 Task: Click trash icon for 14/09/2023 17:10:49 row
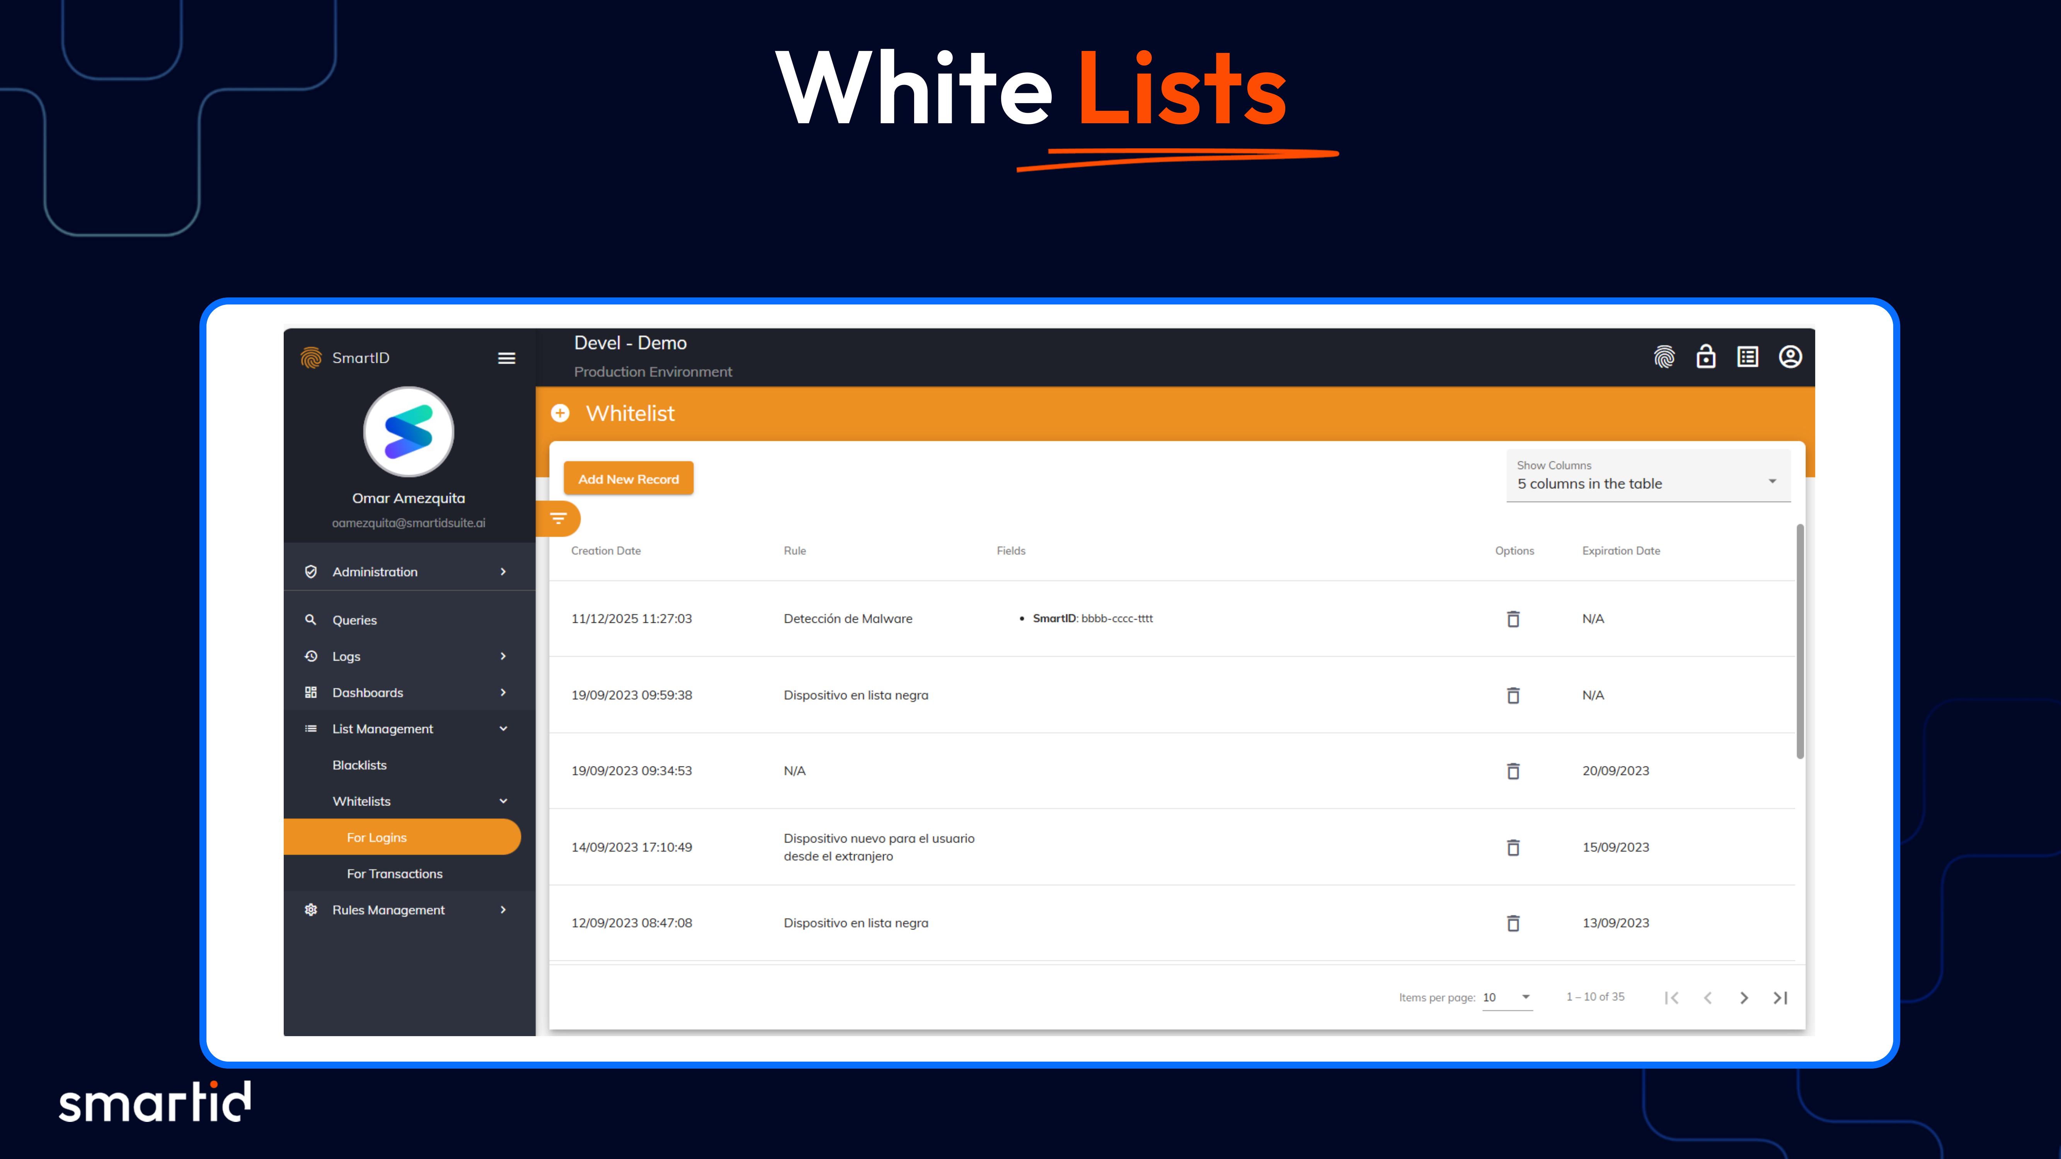click(x=1513, y=847)
